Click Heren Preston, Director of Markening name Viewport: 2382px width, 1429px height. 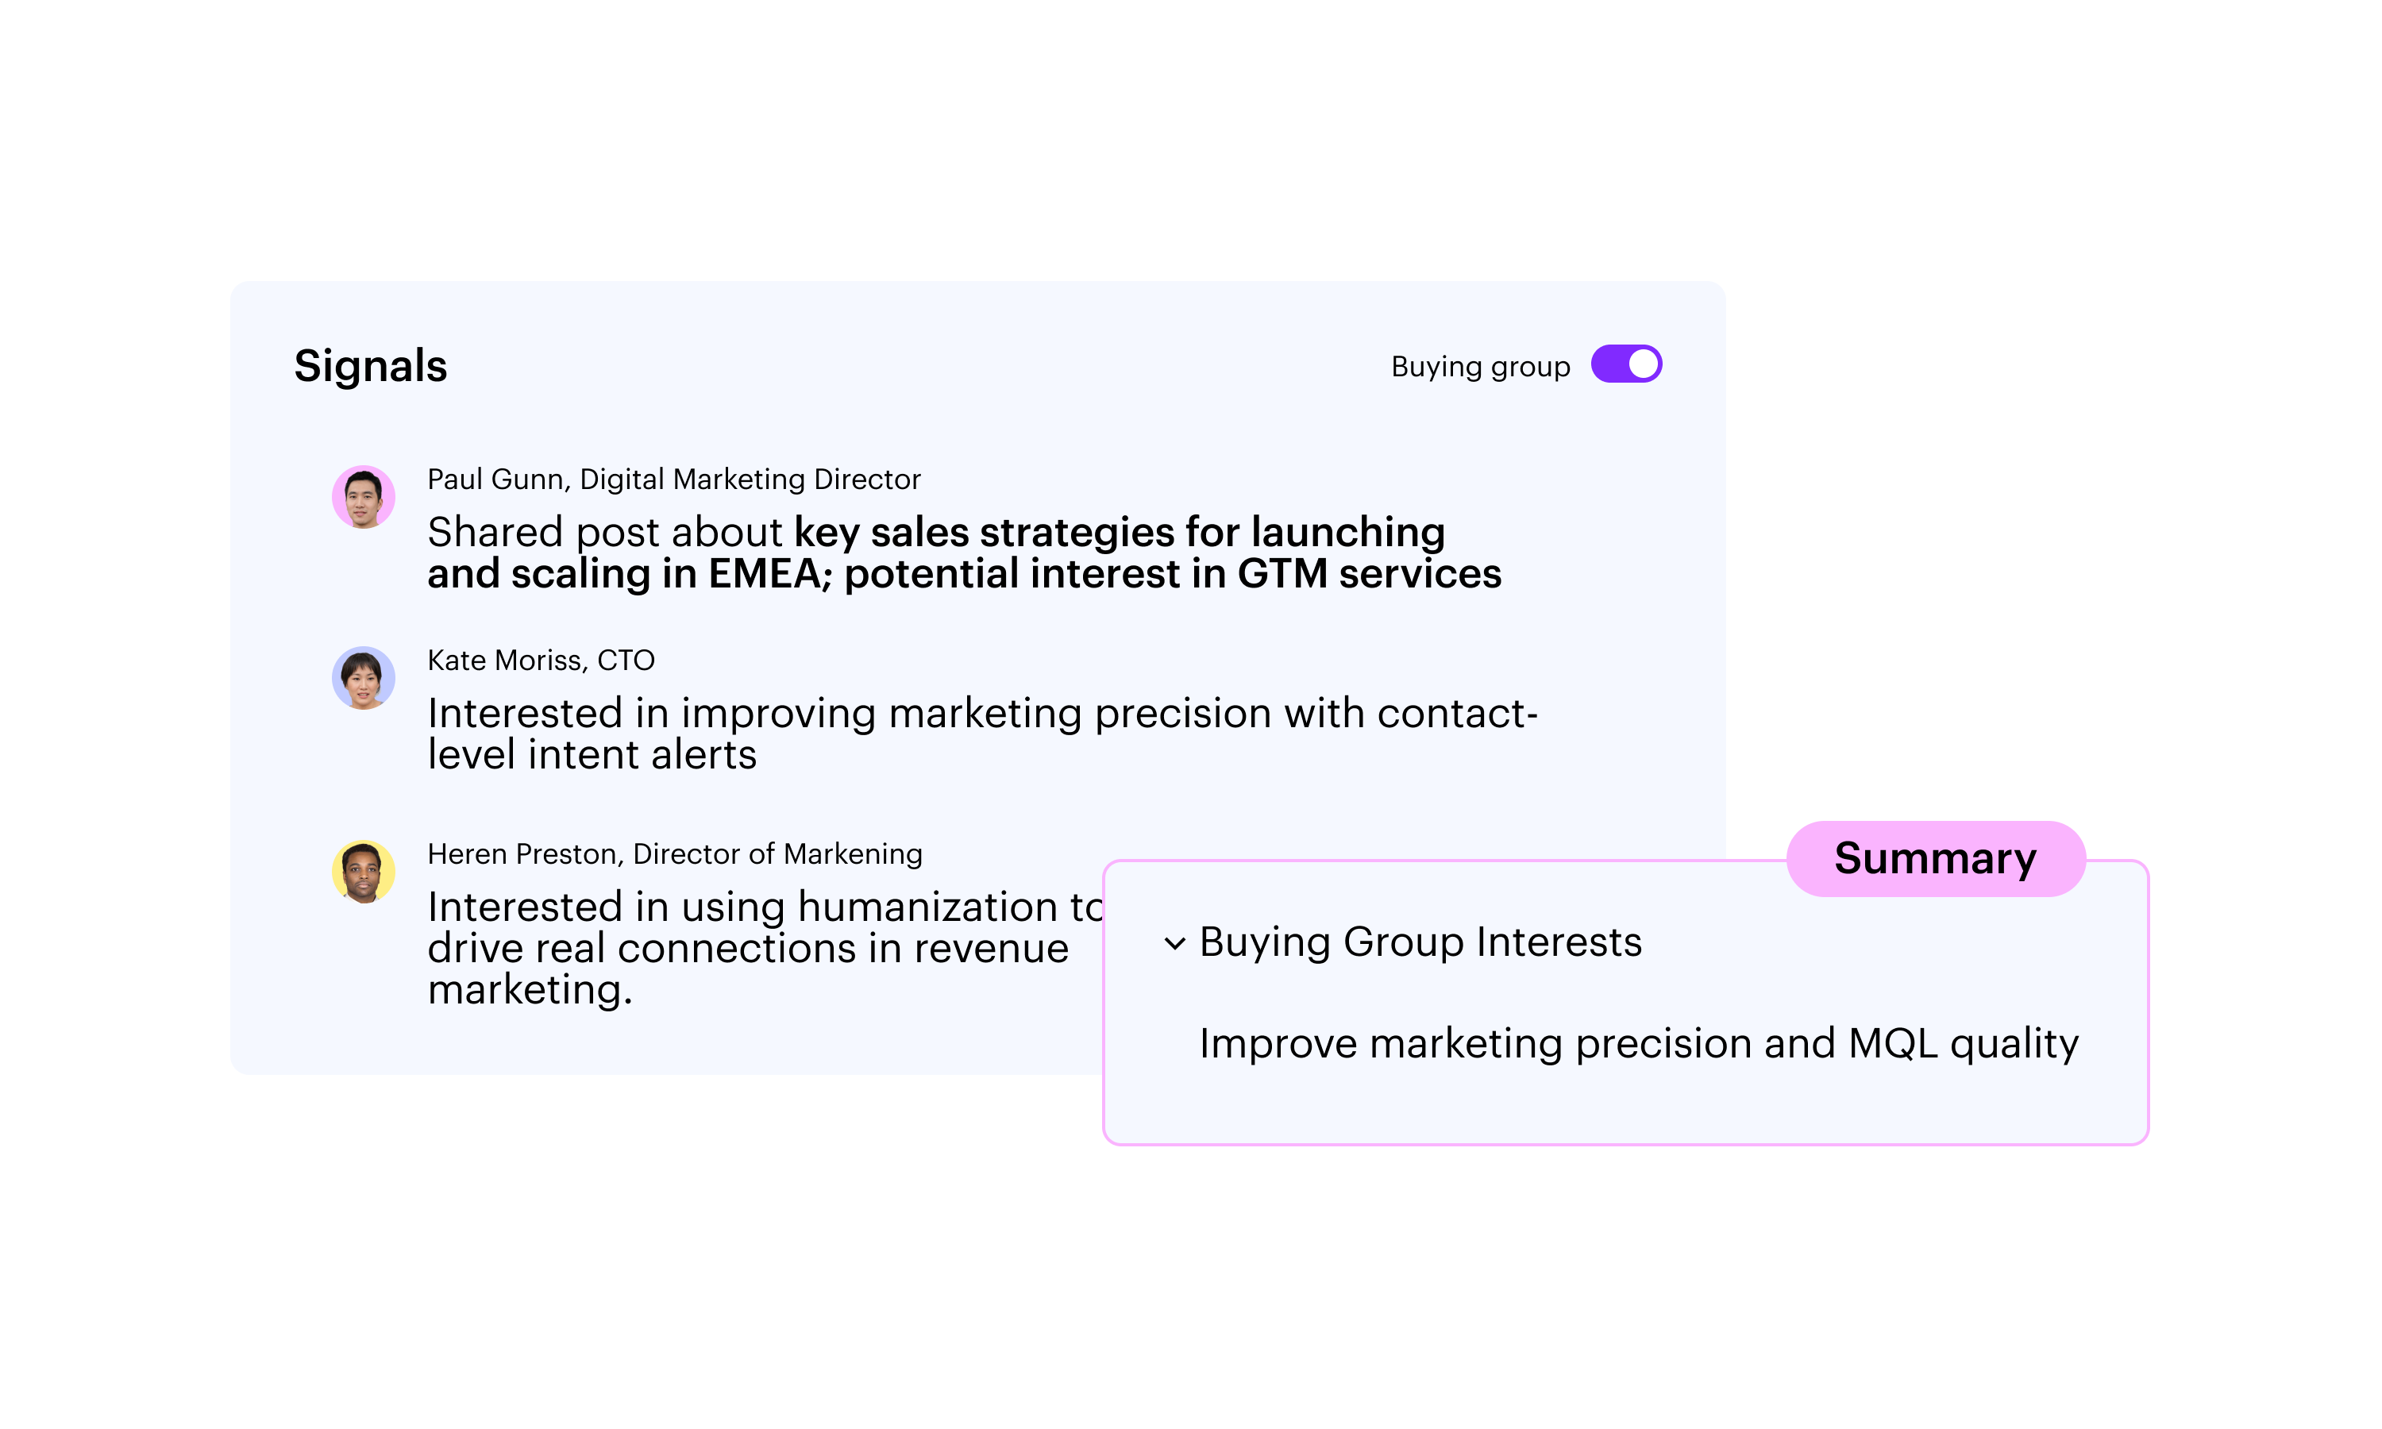coord(674,853)
